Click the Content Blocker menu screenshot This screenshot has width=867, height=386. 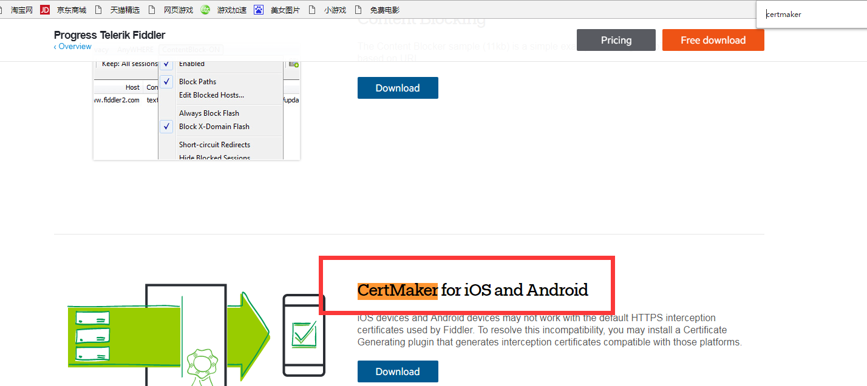tap(197, 110)
